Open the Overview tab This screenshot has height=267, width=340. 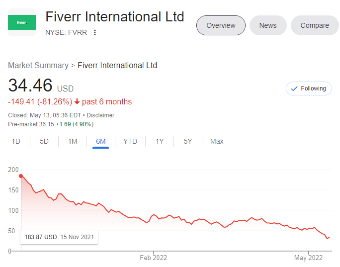pos(221,25)
